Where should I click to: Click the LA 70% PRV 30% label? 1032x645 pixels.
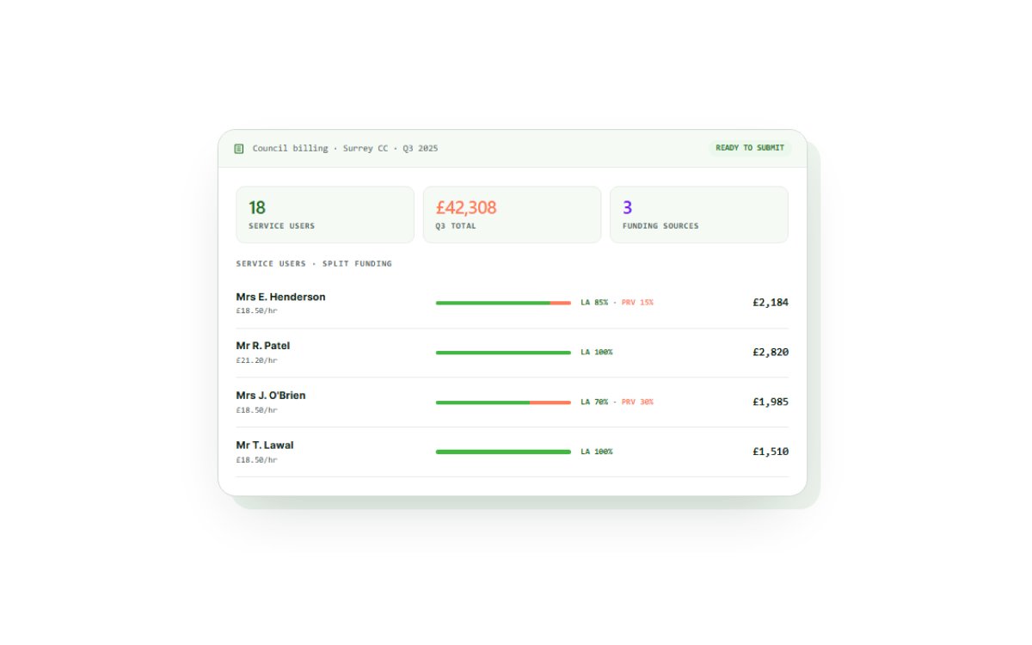[x=617, y=402]
